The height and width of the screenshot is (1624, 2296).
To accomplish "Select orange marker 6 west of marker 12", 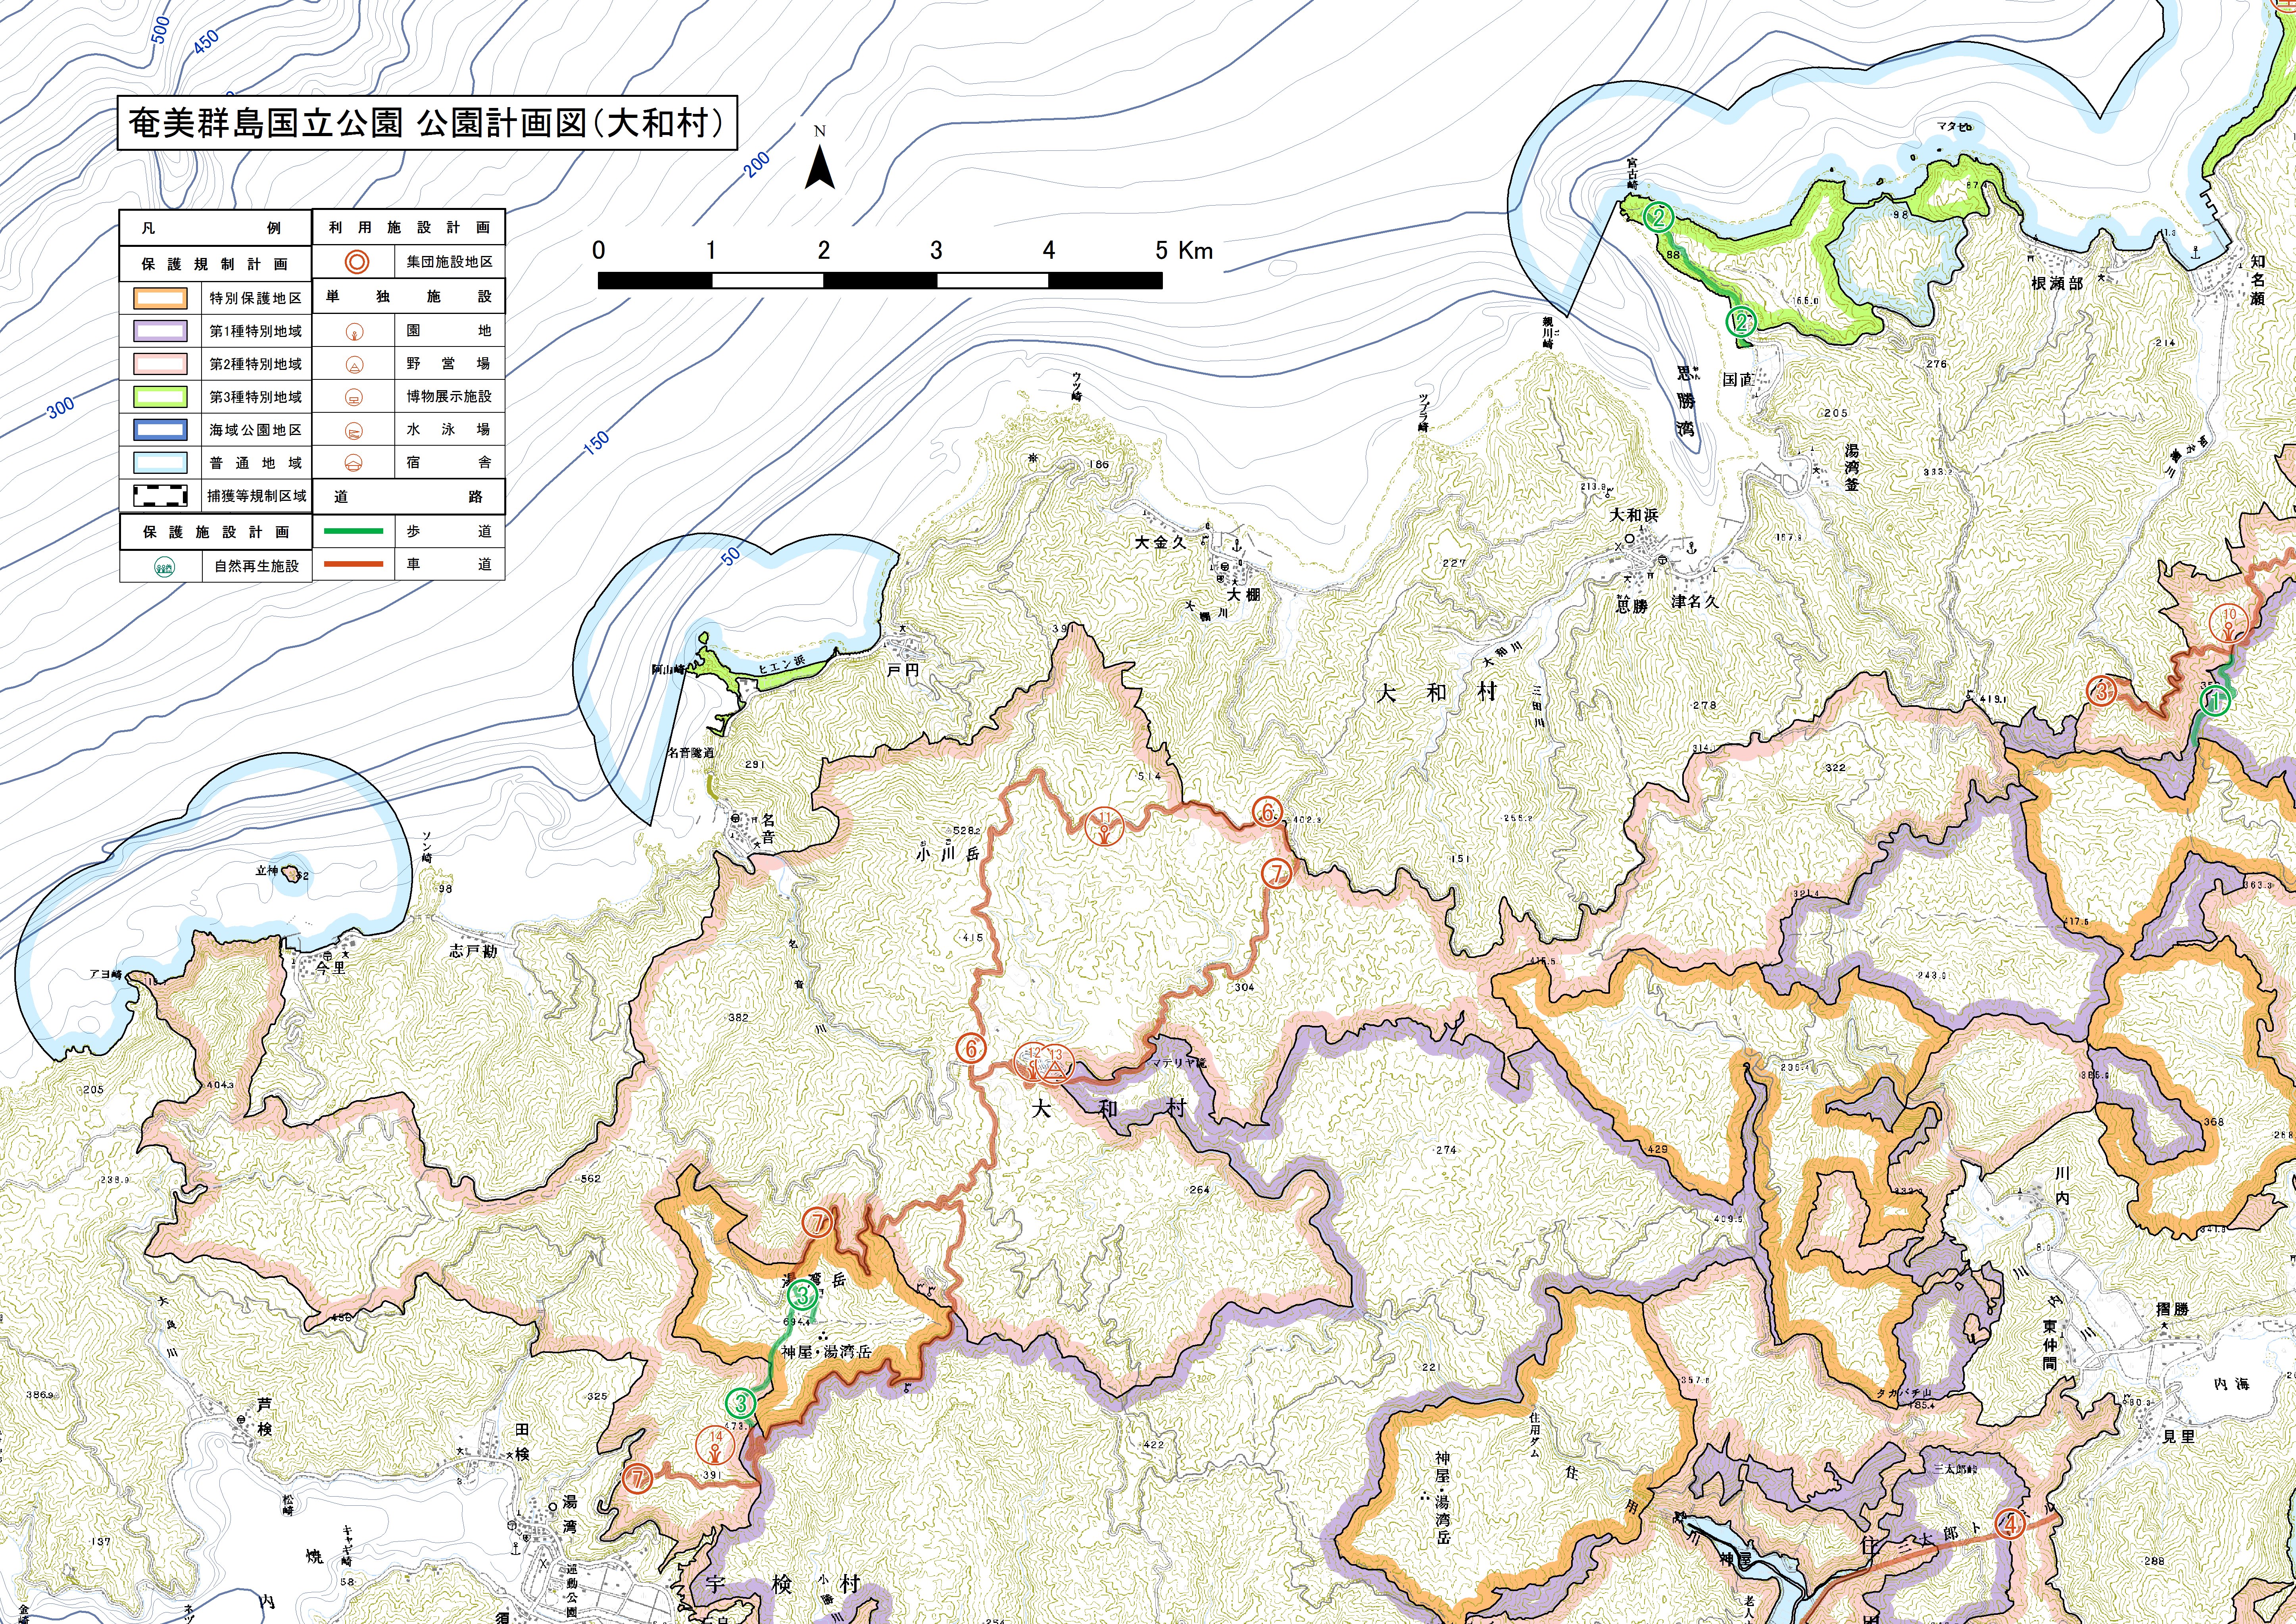I will [970, 1048].
